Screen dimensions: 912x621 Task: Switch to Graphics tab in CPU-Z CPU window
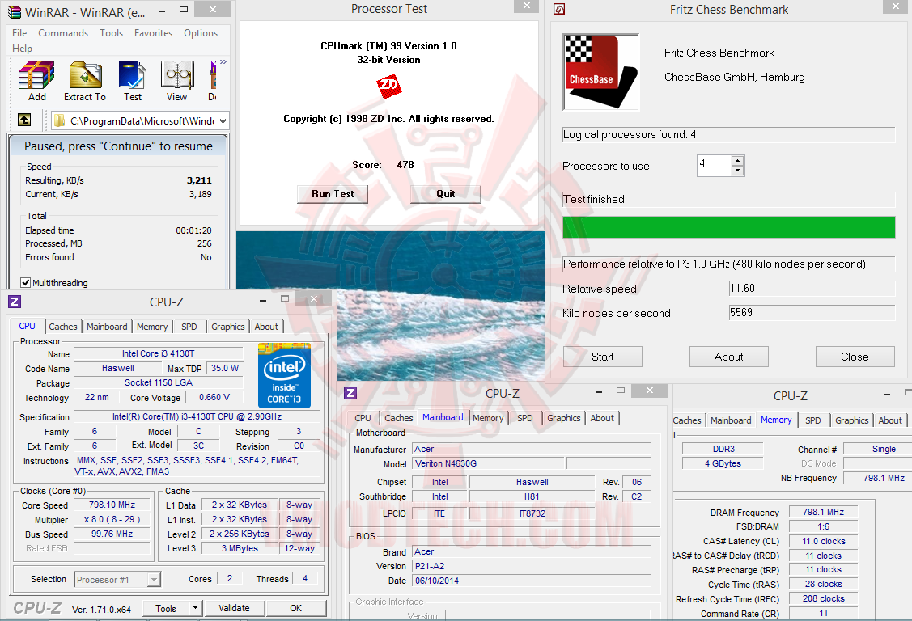(228, 327)
